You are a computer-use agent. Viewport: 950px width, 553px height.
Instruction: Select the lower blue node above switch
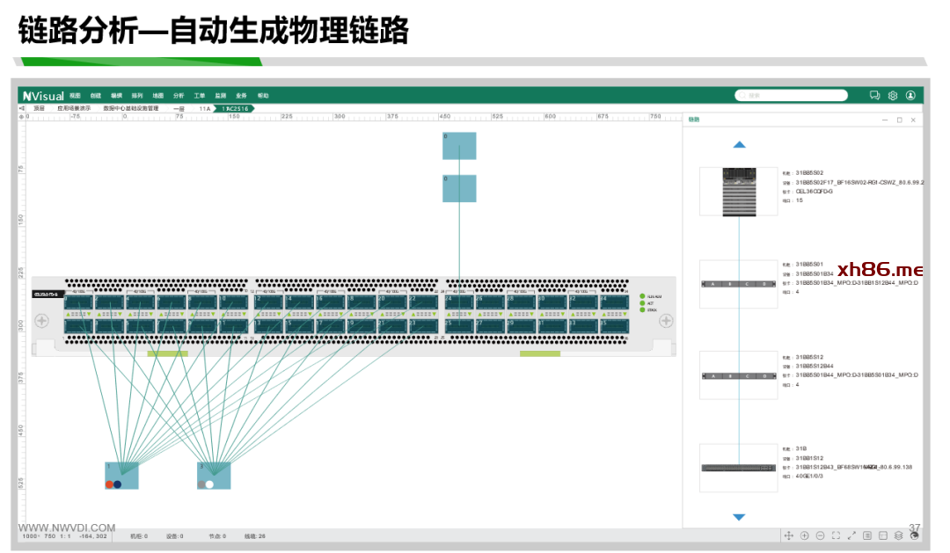459,188
